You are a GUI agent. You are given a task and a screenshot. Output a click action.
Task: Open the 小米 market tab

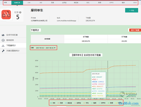click(29, 3)
